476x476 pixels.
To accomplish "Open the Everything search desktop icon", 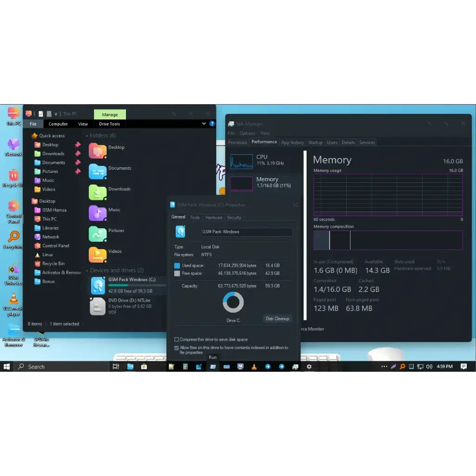I will [13, 237].
